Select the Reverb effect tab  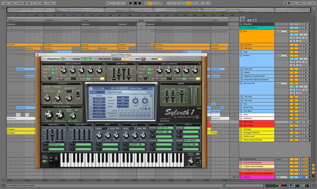pyautogui.click(x=99, y=114)
